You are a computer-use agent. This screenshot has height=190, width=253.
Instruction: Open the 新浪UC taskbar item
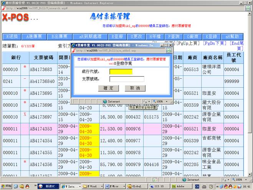pos(48,186)
